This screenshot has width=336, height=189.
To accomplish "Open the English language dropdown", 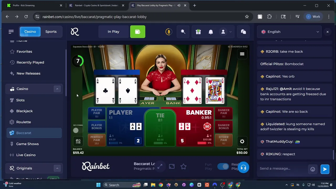I will point(289,32).
